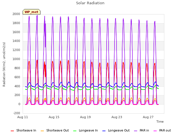The width and height of the screenshot is (181, 136).
Task: Click the 1800 y-axis tick label
Action: pos(16,23)
